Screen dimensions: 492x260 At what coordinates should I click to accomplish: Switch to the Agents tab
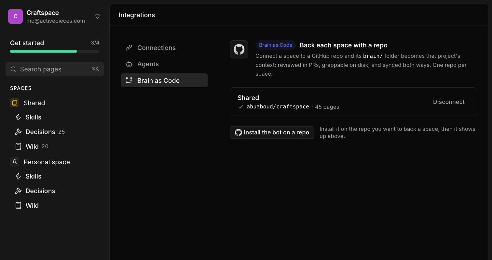(x=164, y=64)
